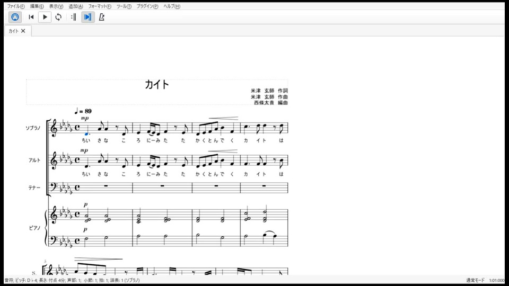Viewport: 509px width, 286px height.
Task: Open the 編集 menu
Action: click(x=37, y=6)
